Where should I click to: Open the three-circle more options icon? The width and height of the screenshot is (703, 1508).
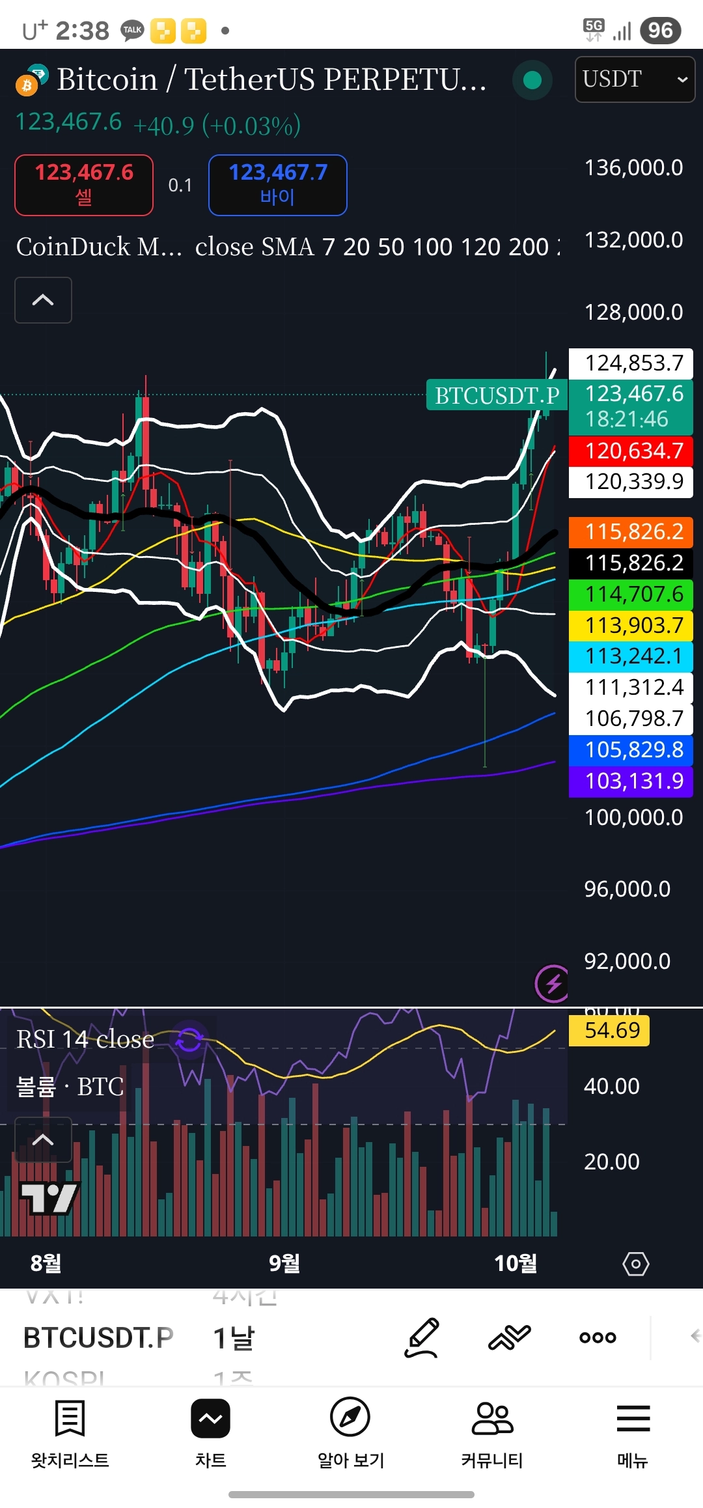click(598, 1337)
